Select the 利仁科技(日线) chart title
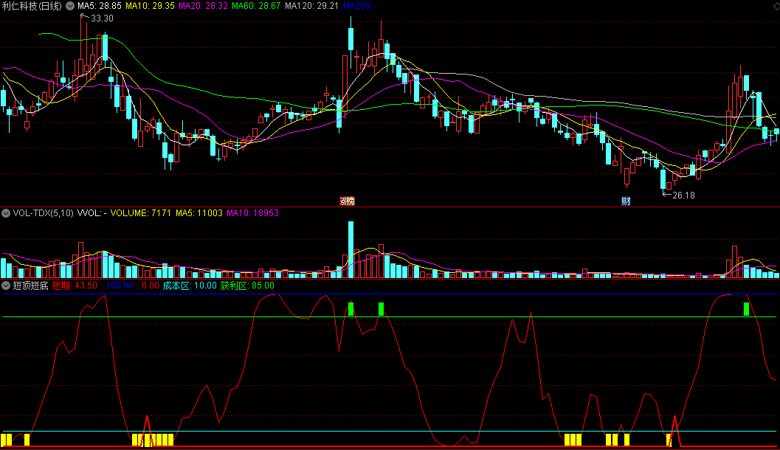The width and height of the screenshot is (780, 450). [32, 6]
